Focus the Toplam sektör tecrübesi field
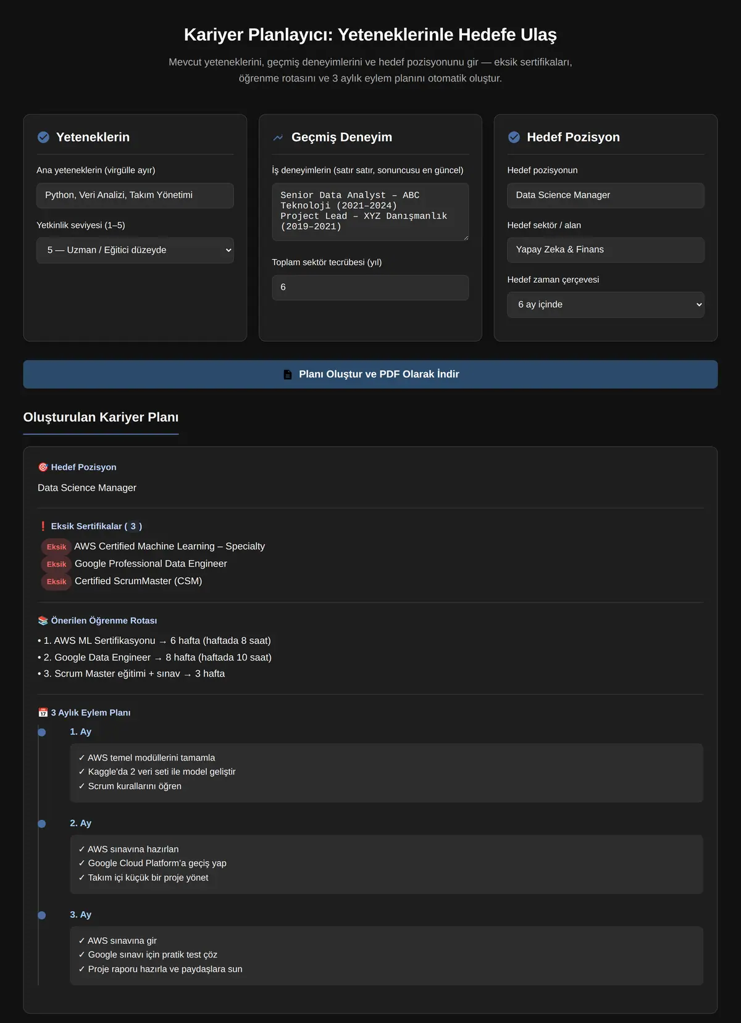Image resolution: width=741 pixels, height=1023 pixels. tap(371, 288)
